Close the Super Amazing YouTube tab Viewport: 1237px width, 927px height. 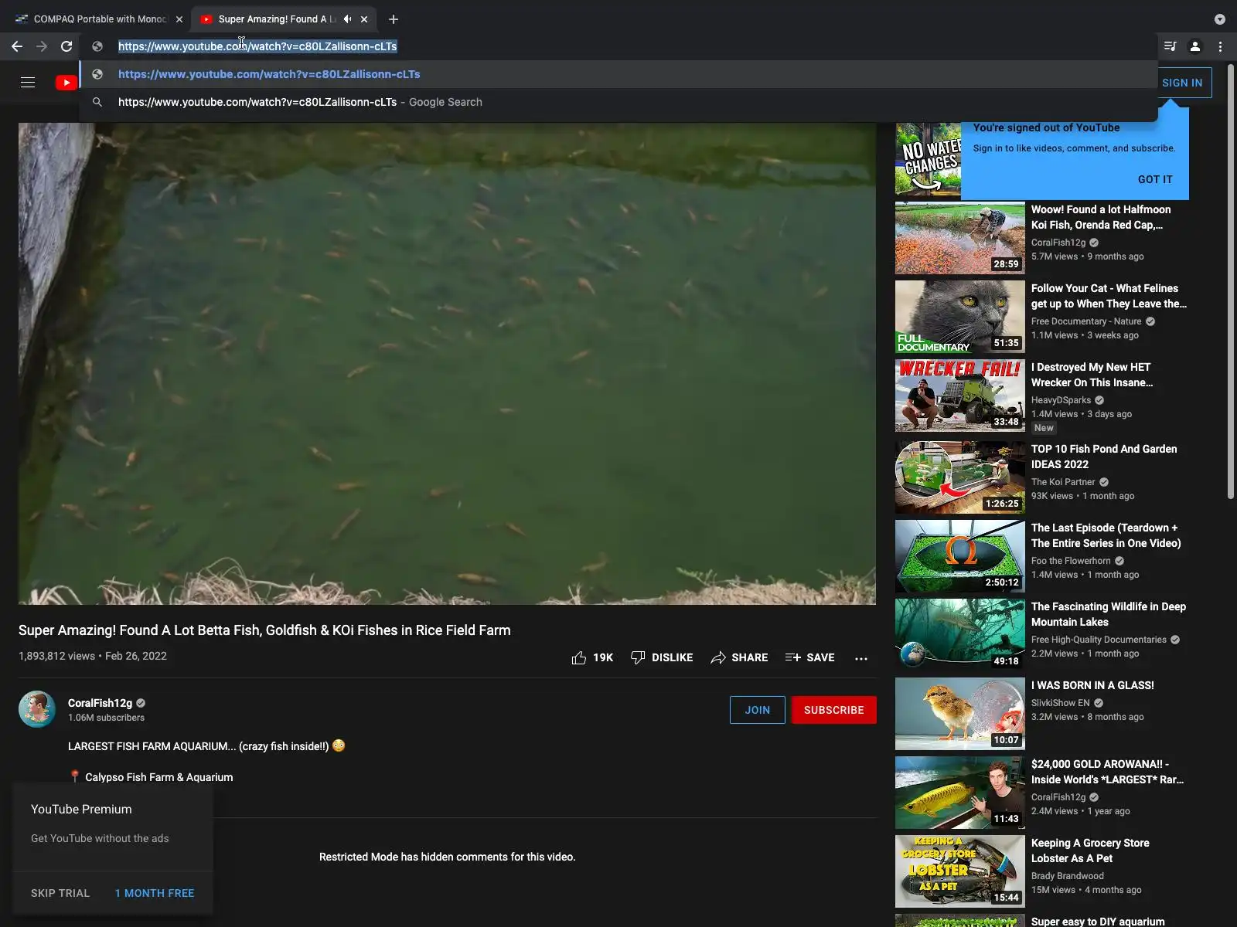364,19
